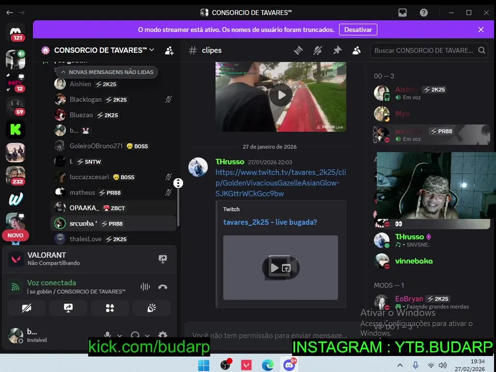This screenshot has width=496, height=372.
Task: Open the threads icon in channel header
Action: click(298, 50)
